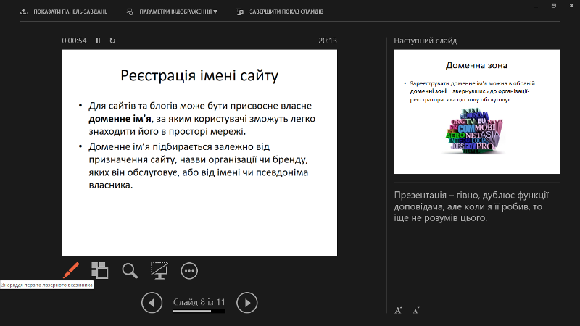
Task: Click the speaker notes text 'Презентація – гівно'
Action: point(471,206)
